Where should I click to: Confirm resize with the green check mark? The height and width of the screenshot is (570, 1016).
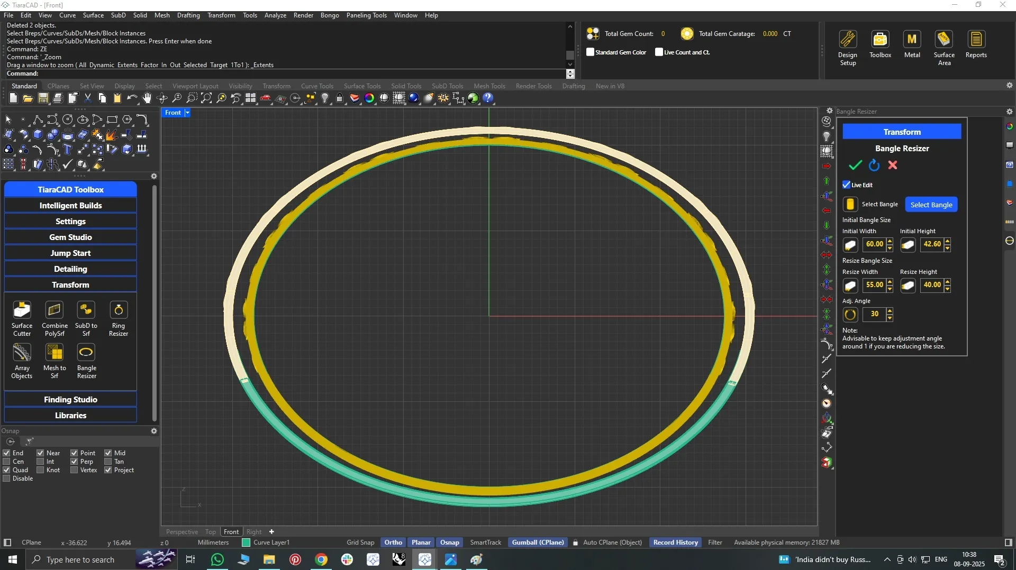[855, 165]
